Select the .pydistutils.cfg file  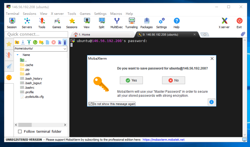click(32, 97)
